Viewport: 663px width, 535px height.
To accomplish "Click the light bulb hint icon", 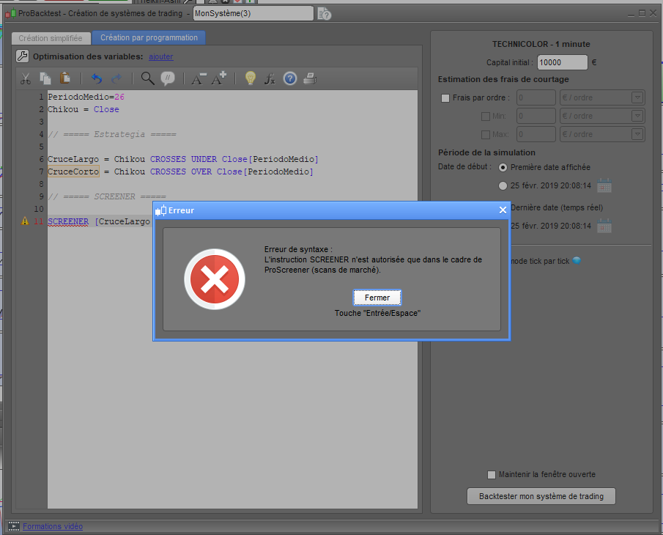I will click(251, 78).
